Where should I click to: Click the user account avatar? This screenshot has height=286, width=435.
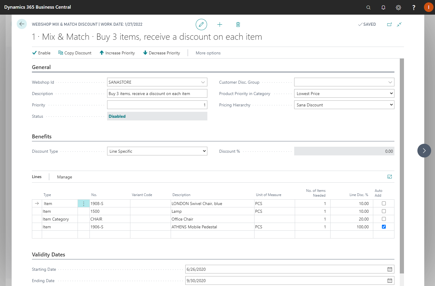point(428,7)
